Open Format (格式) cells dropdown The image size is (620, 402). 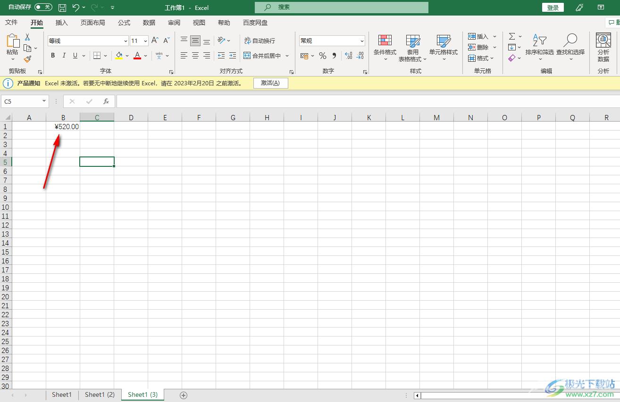tap(481, 58)
